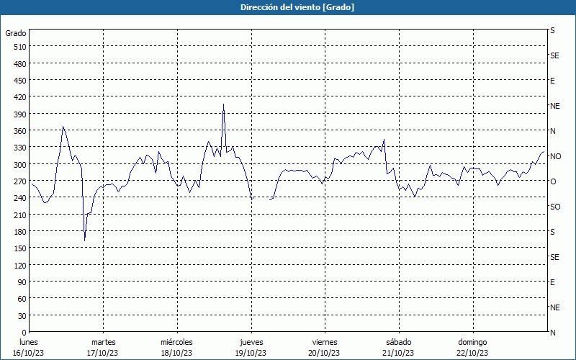Click the "Grado" y-axis unit label

(16, 33)
